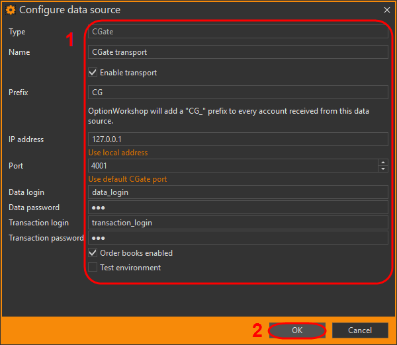Select the Name field with CGate transport
397x345 pixels.
coord(238,52)
